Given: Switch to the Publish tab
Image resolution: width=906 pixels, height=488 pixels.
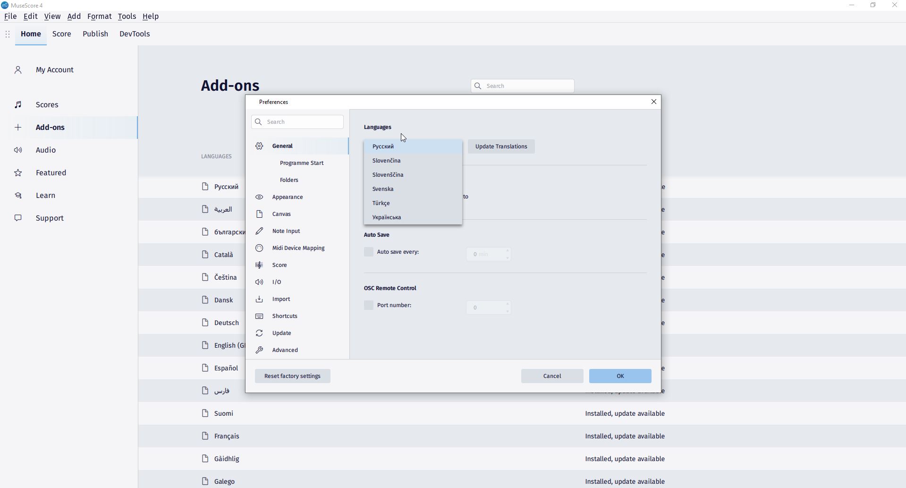Looking at the screenshot, I should (x=95, y=34).
